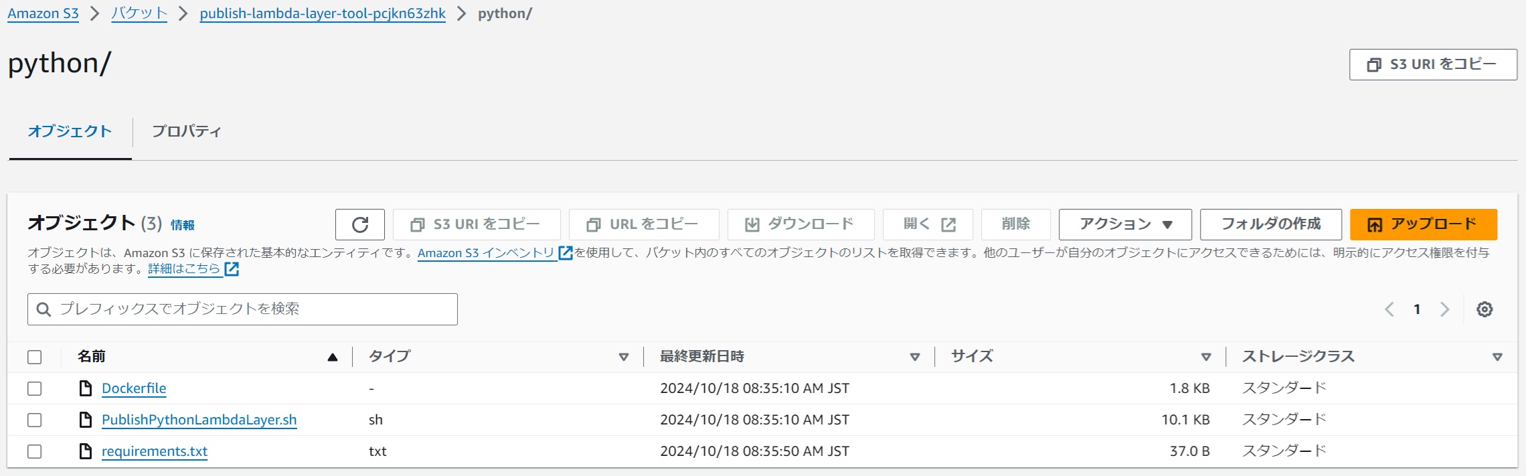The height and width of the screenshot is (476, 1526).
Task: Open the PublishPythonLambdaLayer.sh object link
Action: pyautogui.click(x=199, y=420)
